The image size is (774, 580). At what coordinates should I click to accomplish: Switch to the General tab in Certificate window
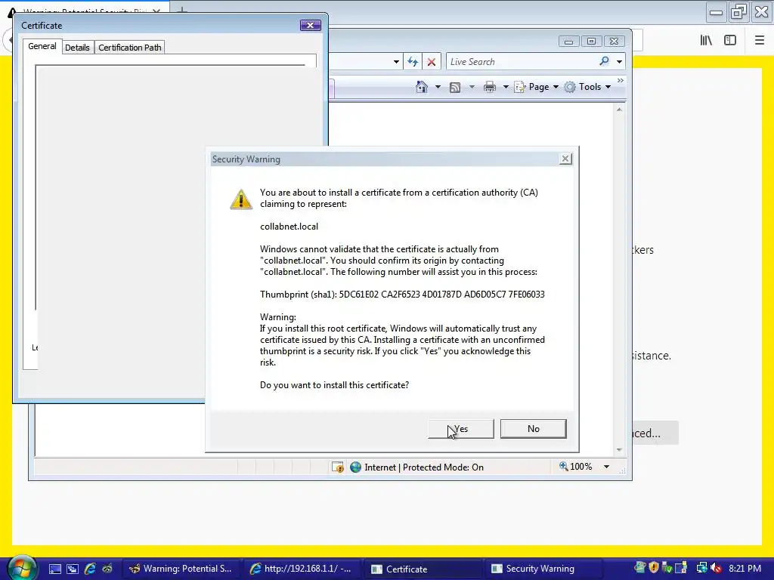coord(42,46)
